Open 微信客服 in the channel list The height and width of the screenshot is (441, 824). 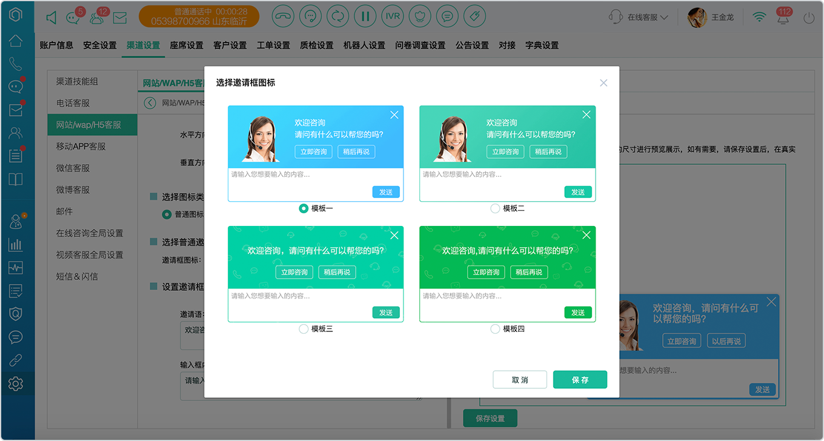73,168
